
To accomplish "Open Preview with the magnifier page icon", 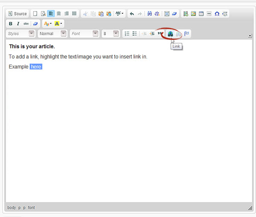I will click(x=43, y=14).
